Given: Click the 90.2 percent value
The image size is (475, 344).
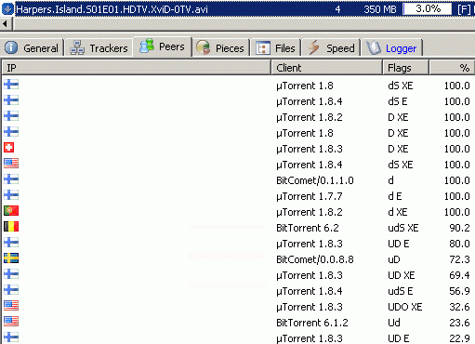Looking at the screenshot, I should tap(459, 228).
